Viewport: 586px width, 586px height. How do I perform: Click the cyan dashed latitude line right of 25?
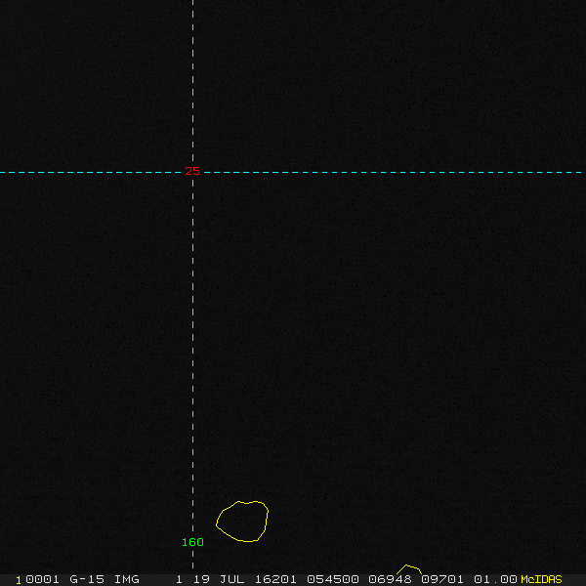pos(391,172)
